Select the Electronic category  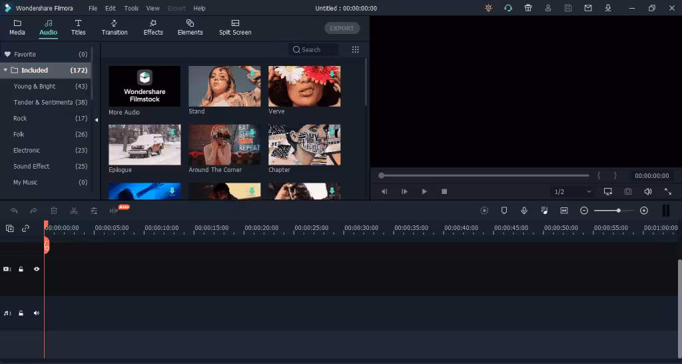(x=46, y=150)
